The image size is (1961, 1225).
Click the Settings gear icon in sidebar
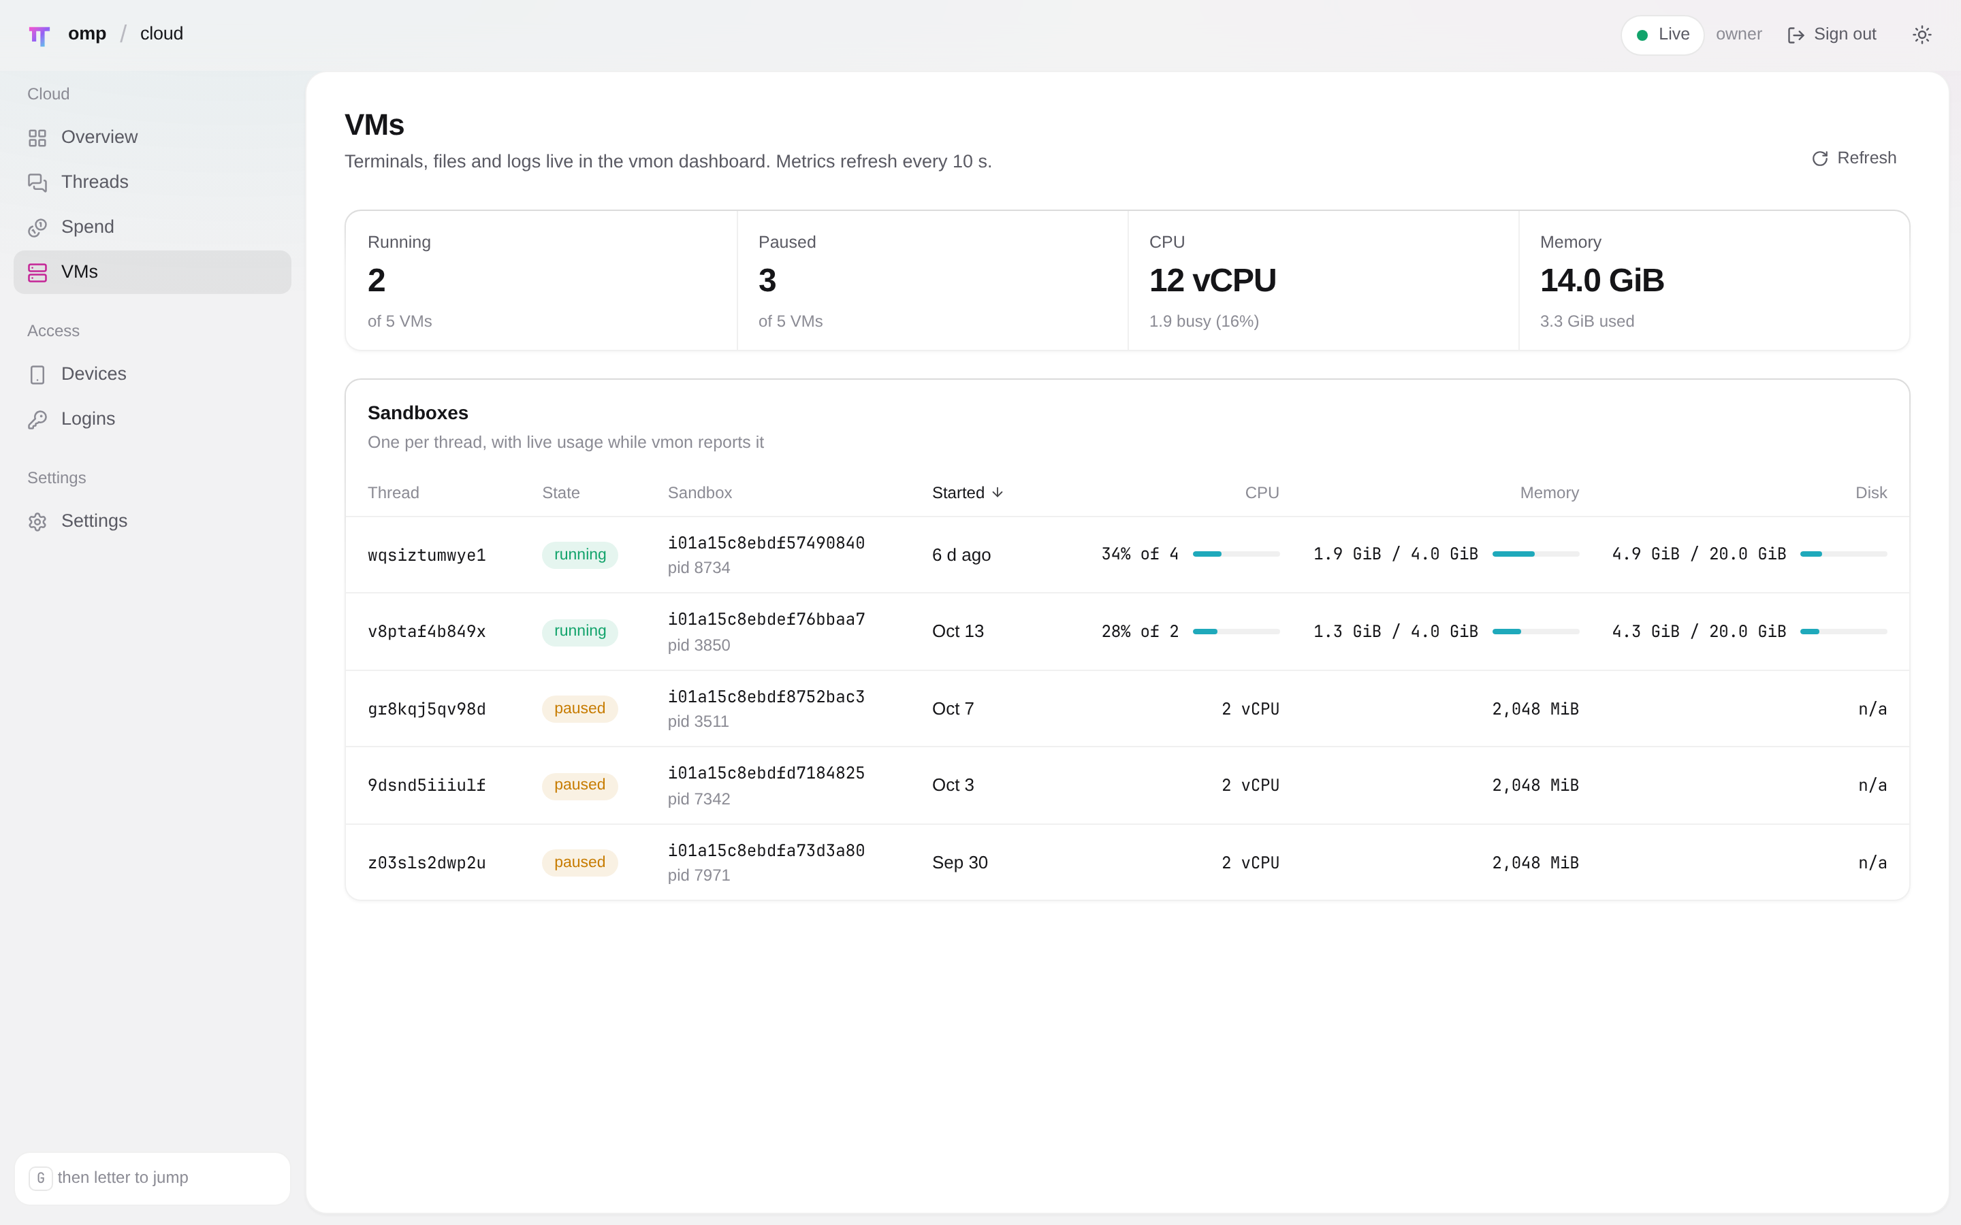coord(37,522)
